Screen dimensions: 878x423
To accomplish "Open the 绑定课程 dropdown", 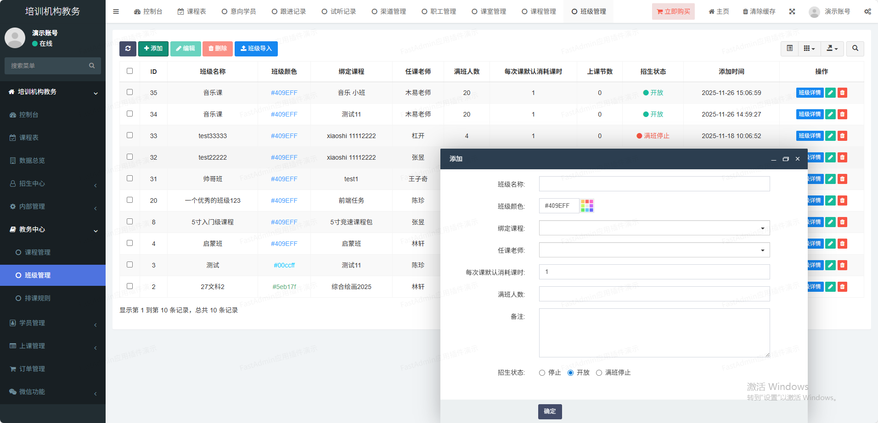I will [x=654, y=228].
